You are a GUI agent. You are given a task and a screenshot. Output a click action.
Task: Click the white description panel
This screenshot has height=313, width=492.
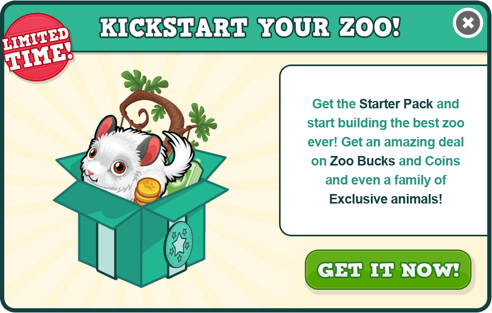pyautogui.click(x=384, y=150)
